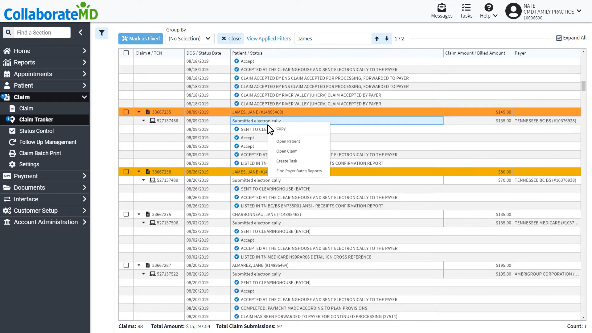Open the Reports sidebar section
This screenshot has height=333, width=592.
(45, 62)
